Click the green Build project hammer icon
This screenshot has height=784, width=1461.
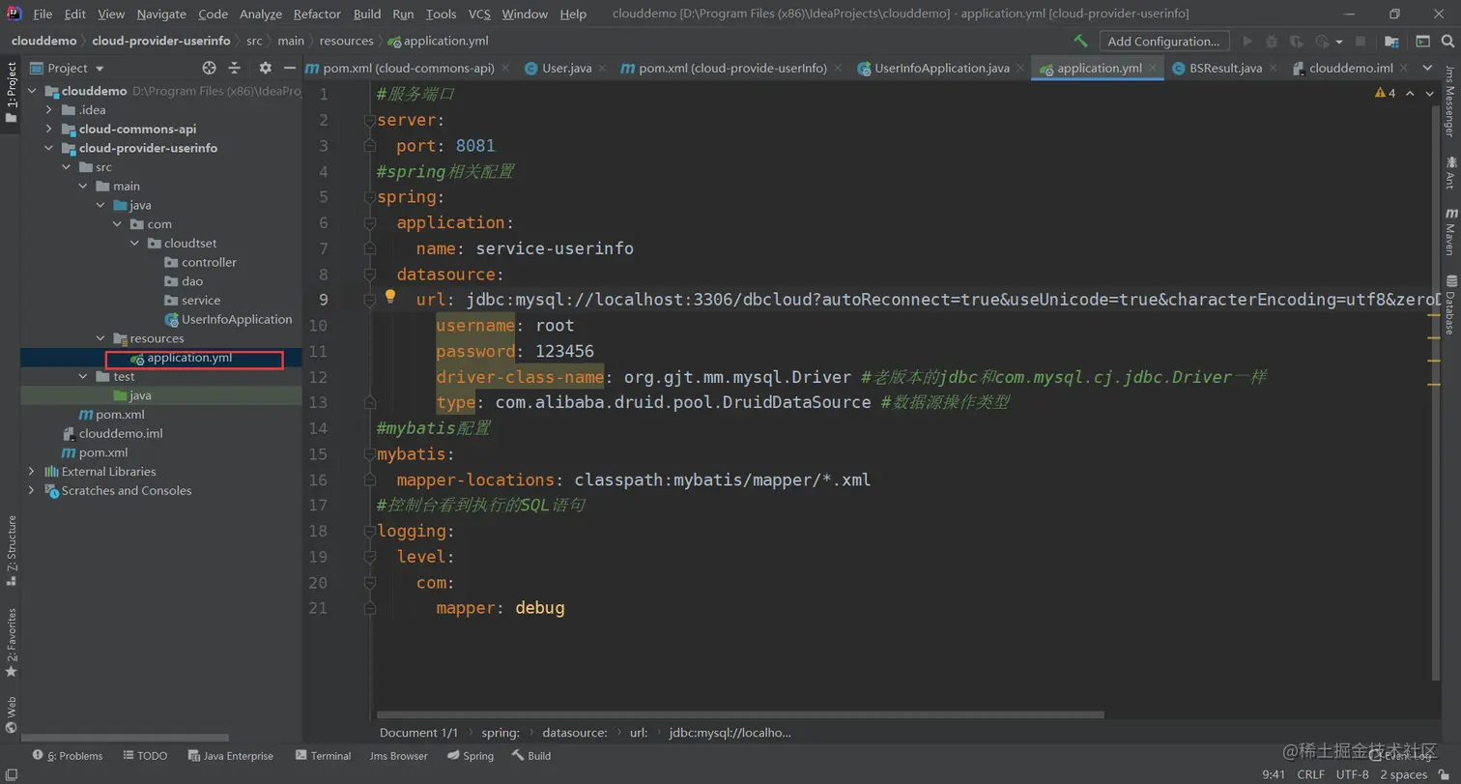click(1081, 41)
